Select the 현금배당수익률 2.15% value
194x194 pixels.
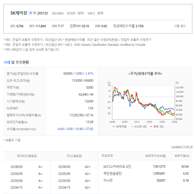coord(128,26)
